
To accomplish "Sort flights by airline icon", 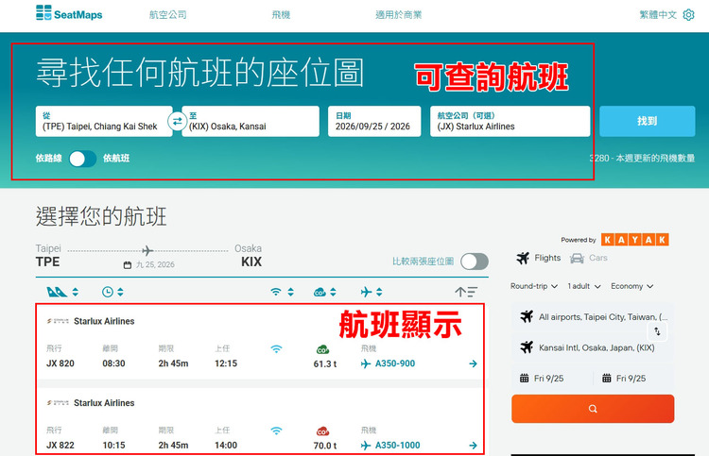I will (x=62, y=292).
